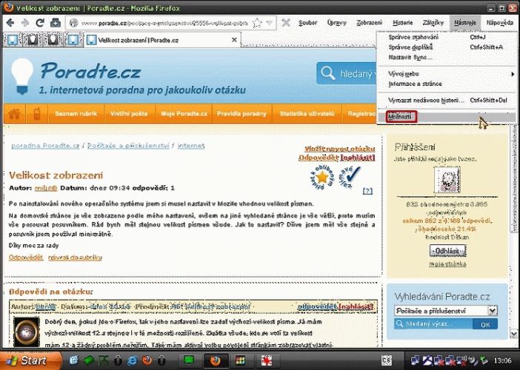Click the green monitor taskbar button
520x370 pixels.
click(189, 360)
